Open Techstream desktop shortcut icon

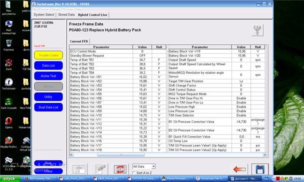coord(8,83)
